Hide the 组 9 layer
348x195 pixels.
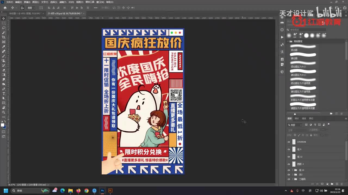289,149
